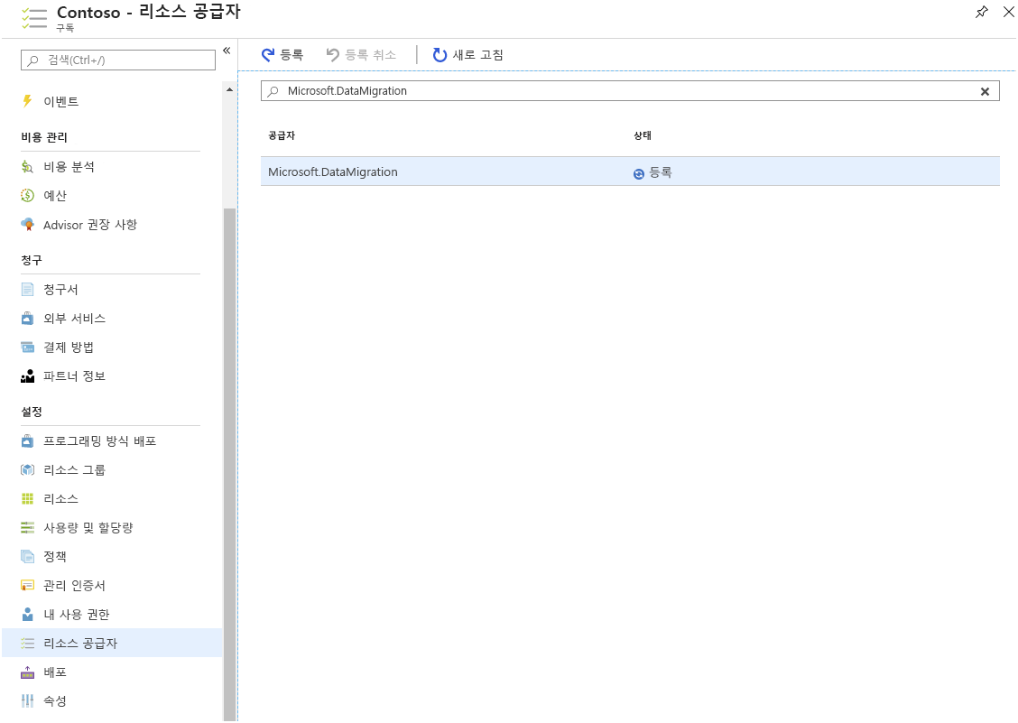Click the 예산 dollar icon

27,196
